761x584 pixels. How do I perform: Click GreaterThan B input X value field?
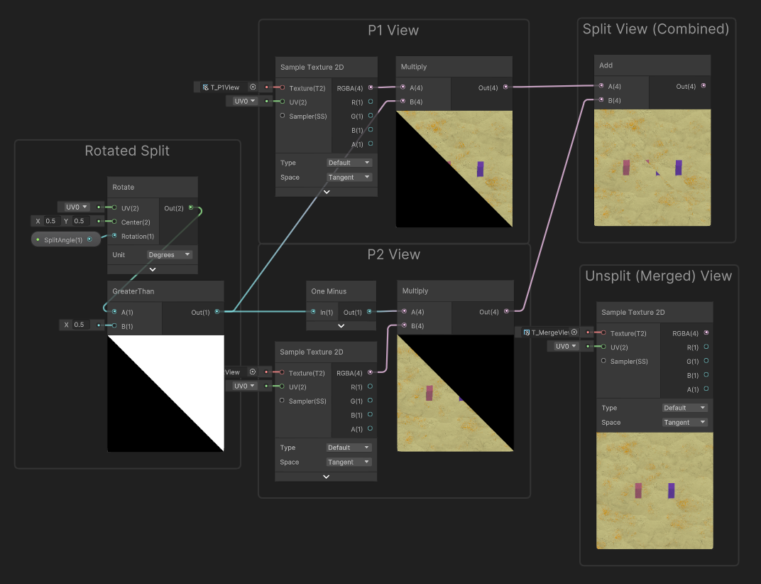click(78, 325)
